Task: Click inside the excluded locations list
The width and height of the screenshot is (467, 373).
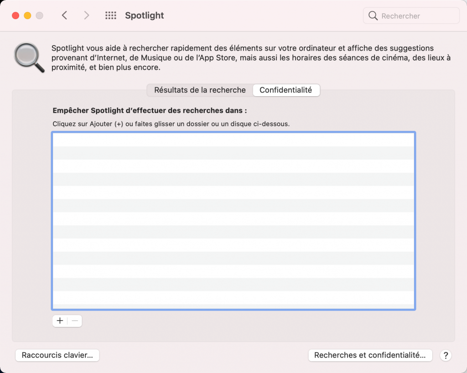Action: pos(233,221)
